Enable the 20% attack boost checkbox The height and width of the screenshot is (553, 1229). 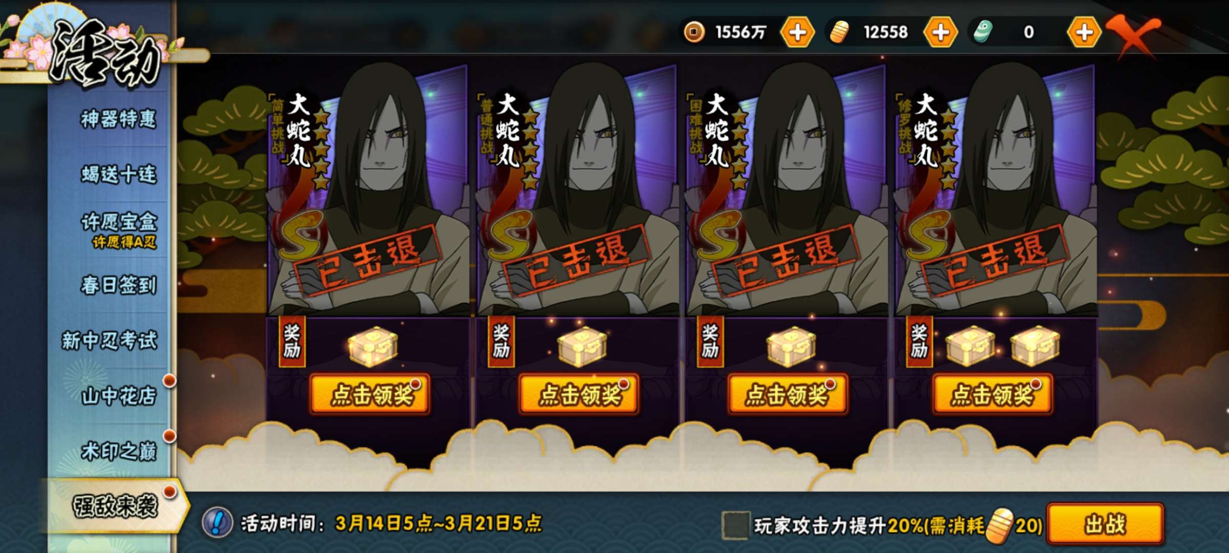click(x=735, y=525)
